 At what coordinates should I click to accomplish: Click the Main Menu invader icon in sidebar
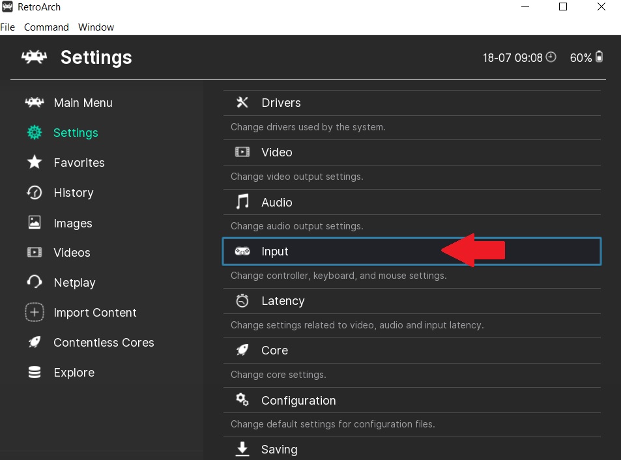(x=34, y=103)
